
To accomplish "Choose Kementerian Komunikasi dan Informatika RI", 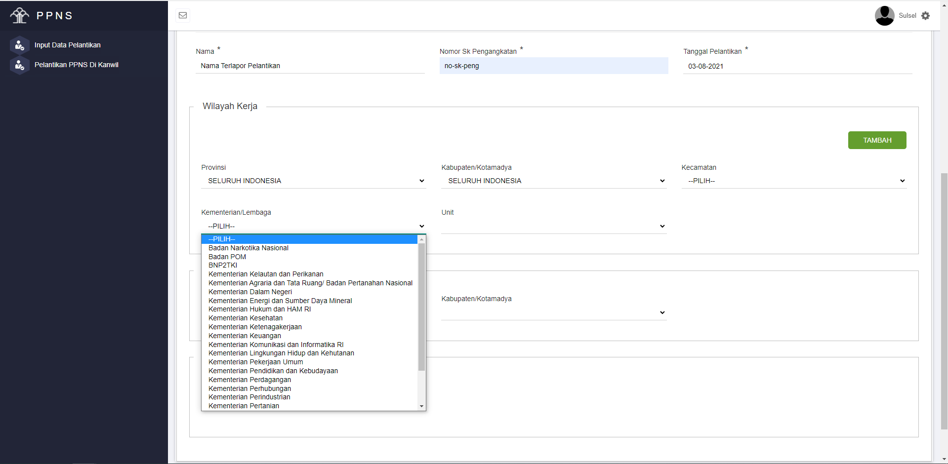I will point(310,345).
